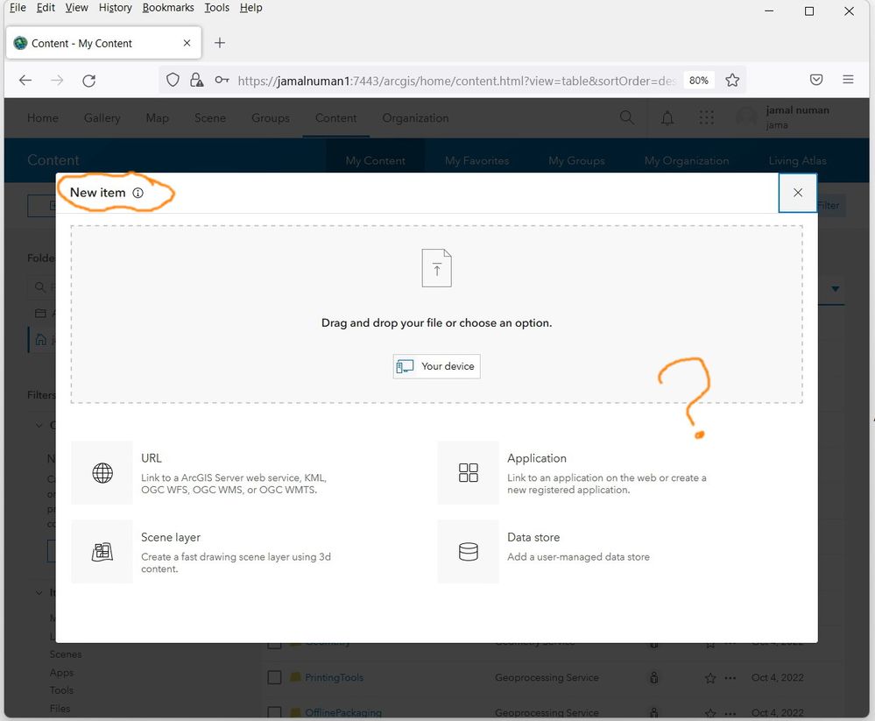Choose Your device button

(x=436, y=366)
